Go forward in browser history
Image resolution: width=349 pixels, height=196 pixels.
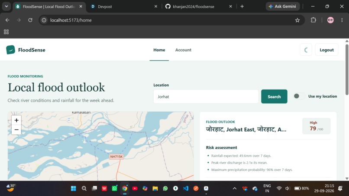19,20
